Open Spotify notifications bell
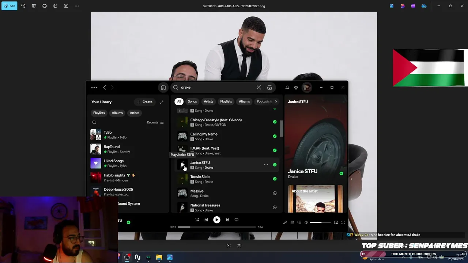This screenshot has width=468, height=263. 287,88
